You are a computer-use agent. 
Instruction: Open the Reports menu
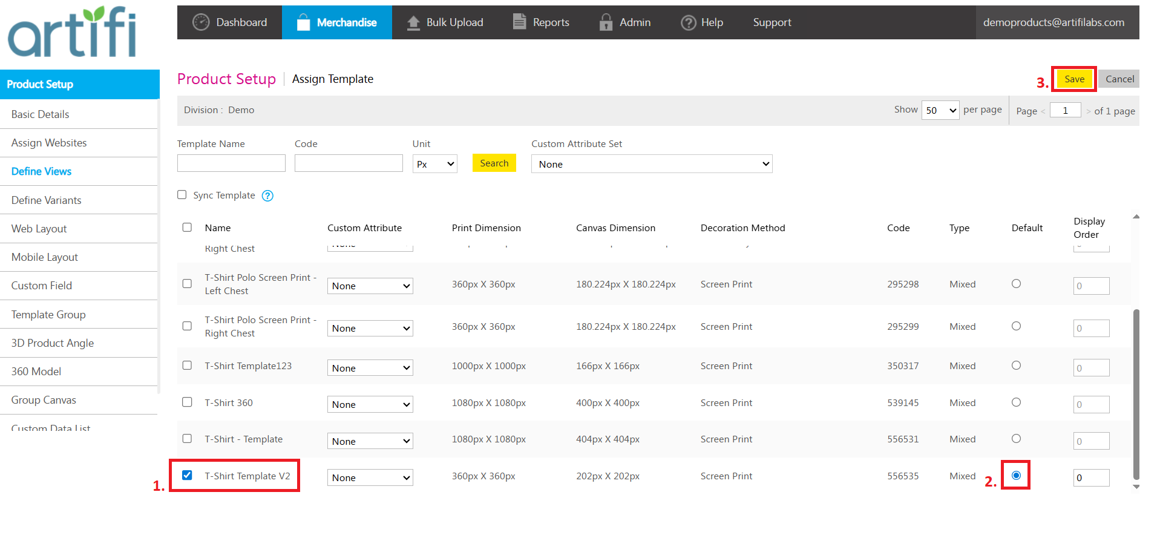[x=541, y=22]
